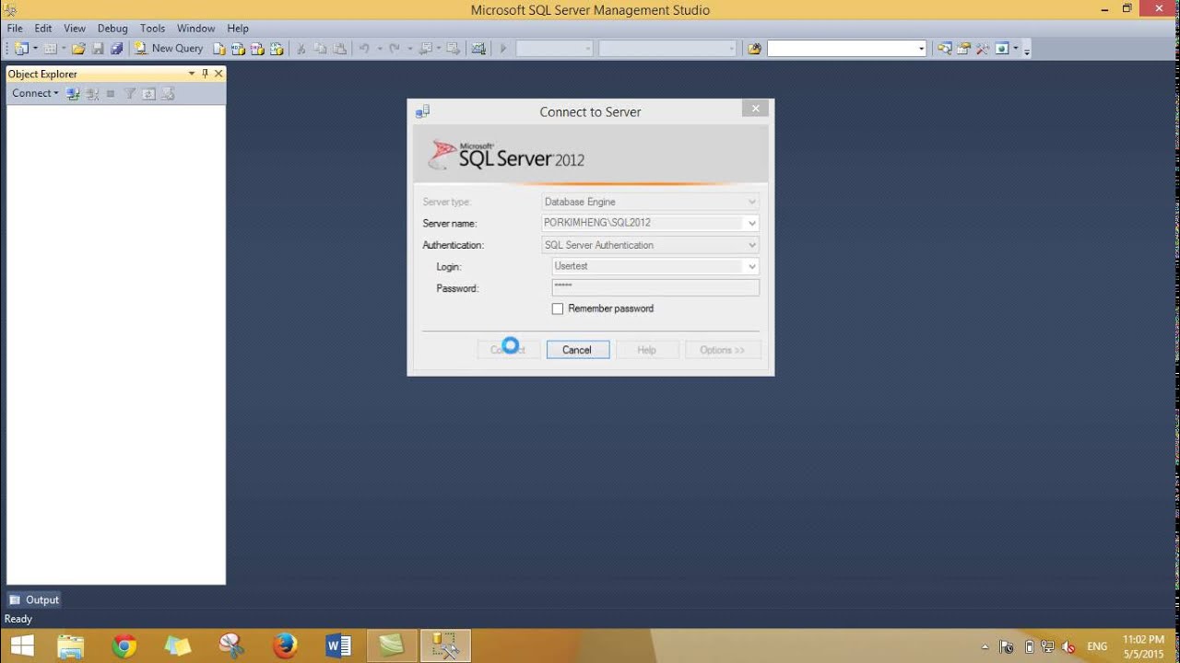Open the find combo box dropdown arrow
1180x663 pixels.
click(x=921, y=48)
